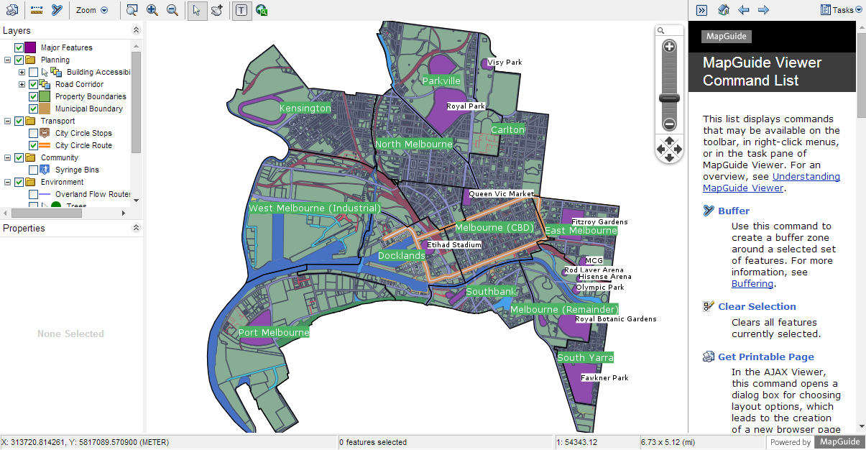Switch to the Pan hand tool
This screenshot has height=450, width=866.
coord(217,10)
